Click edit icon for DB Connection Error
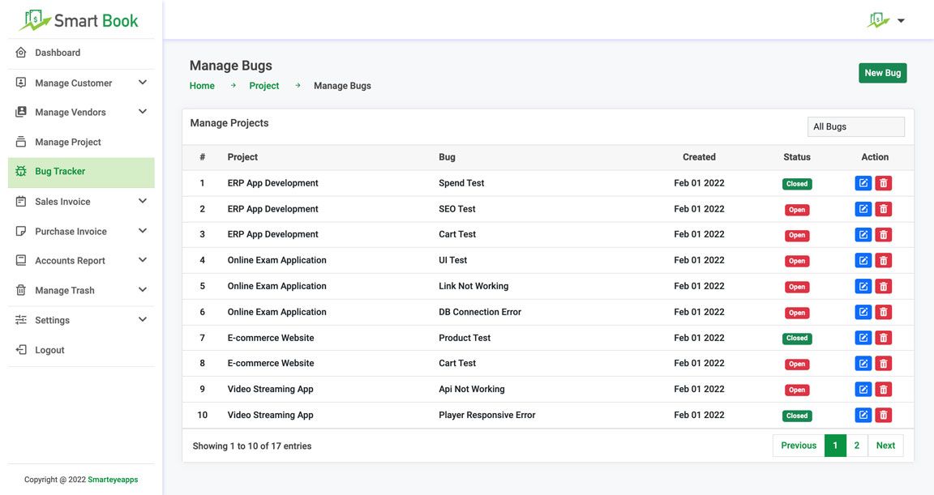This screenshot has width=934, height=495. [863, 312]
